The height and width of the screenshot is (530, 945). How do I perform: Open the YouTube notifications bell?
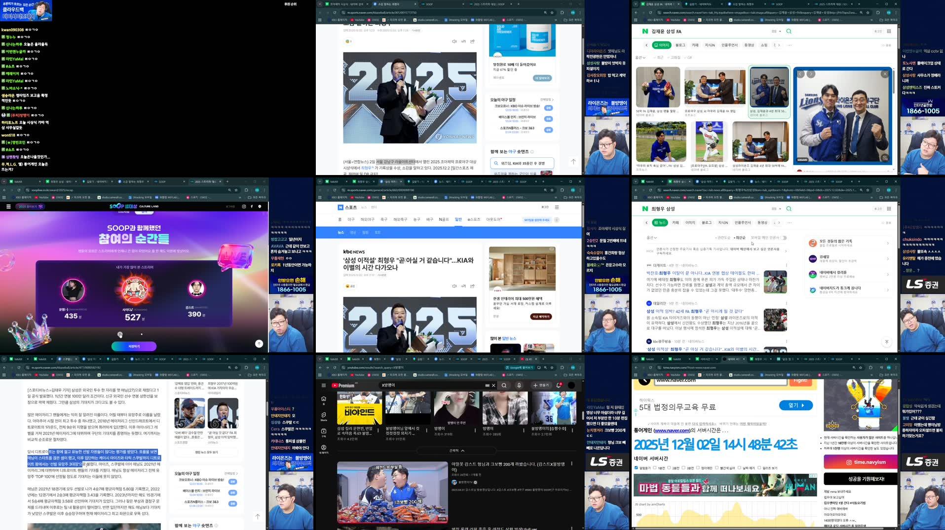[x=558, y=386]
